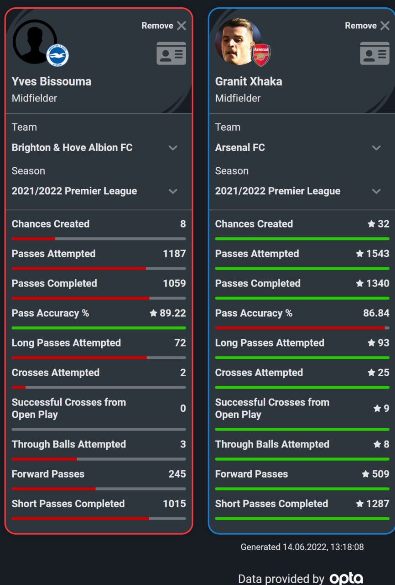The image size is (395, 585).
Task: Click Bissouma's Passes Attempted progress bar
Action: click(99, 268)
